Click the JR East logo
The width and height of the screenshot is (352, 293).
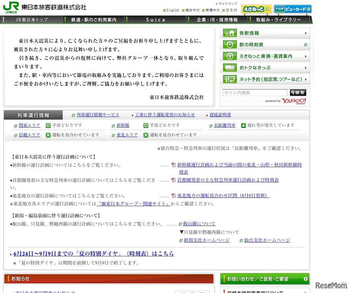(11, 7)
